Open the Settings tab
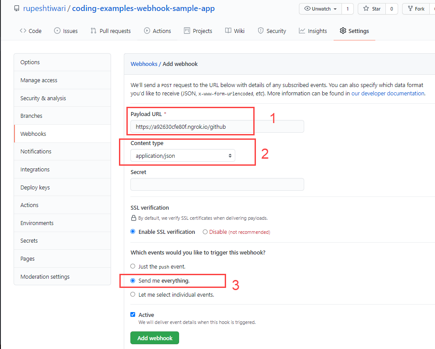The height and width of the screenshot is (349, 435). coord(354,31)
